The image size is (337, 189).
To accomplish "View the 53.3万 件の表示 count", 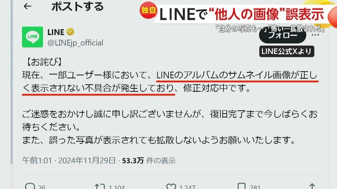I will pyautogui.click(x=149, y=161).
